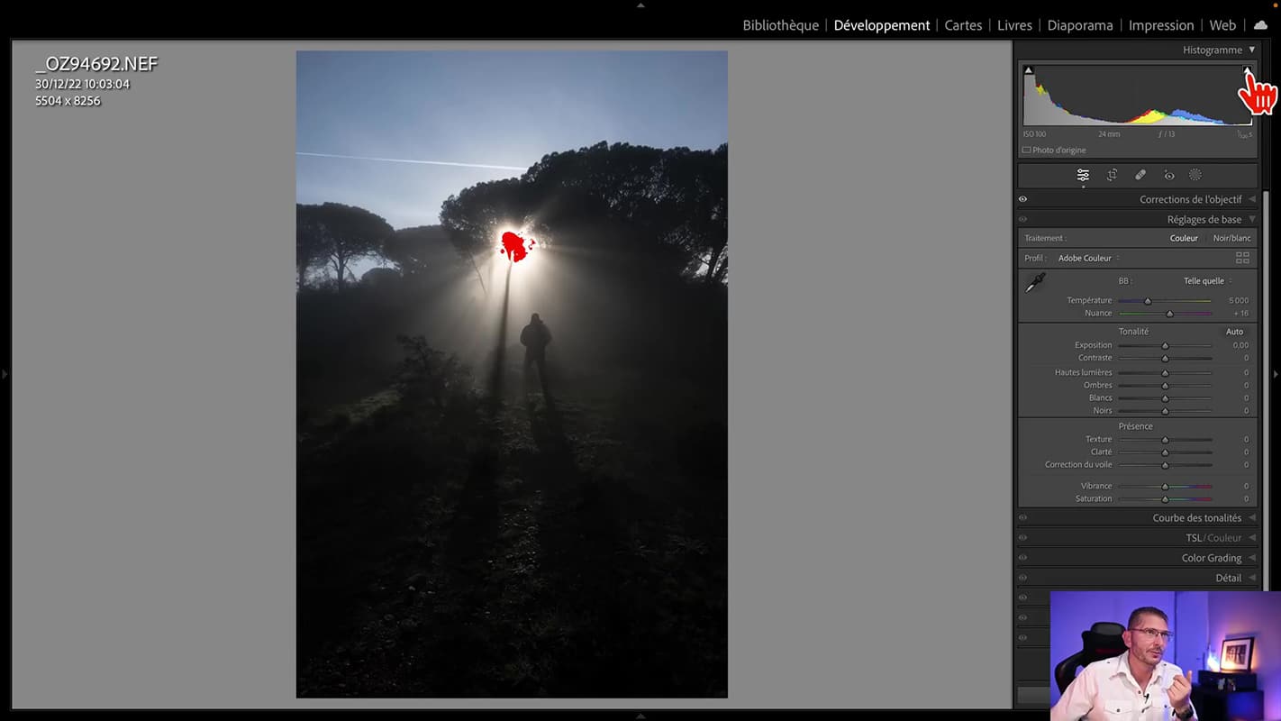The height and width of the screenshot is (721, 1281).
Task: Select the Crop overlay tool
Action: (1112, 175)
